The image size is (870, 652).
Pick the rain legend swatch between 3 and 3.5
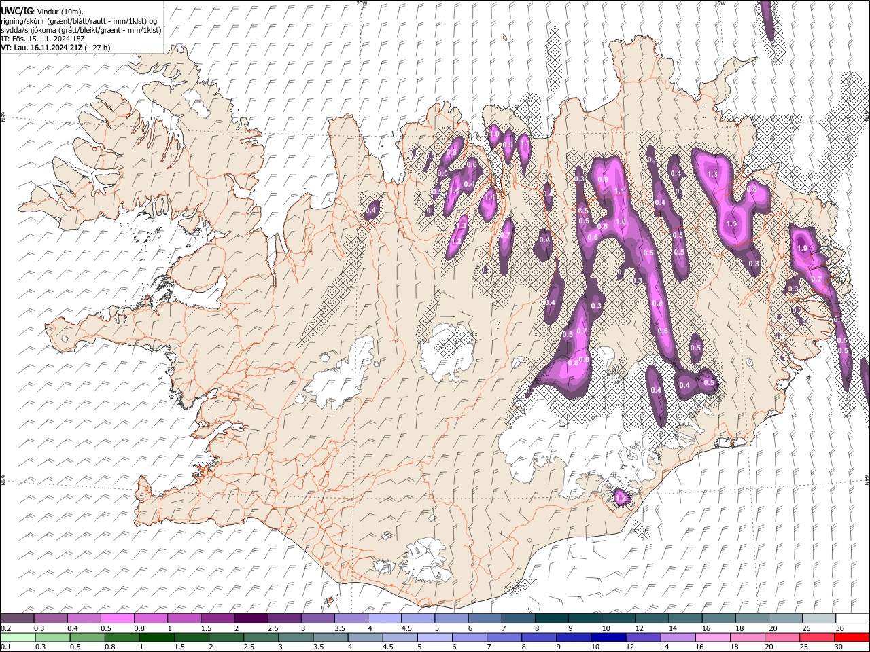(296, 638)
